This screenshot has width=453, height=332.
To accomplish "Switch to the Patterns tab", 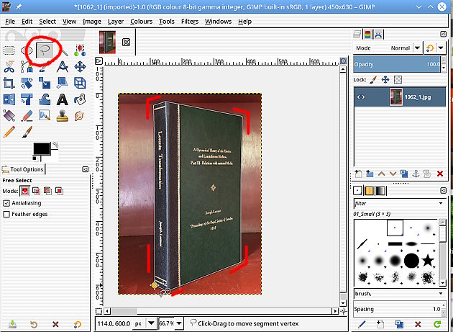I will (369, 191).
